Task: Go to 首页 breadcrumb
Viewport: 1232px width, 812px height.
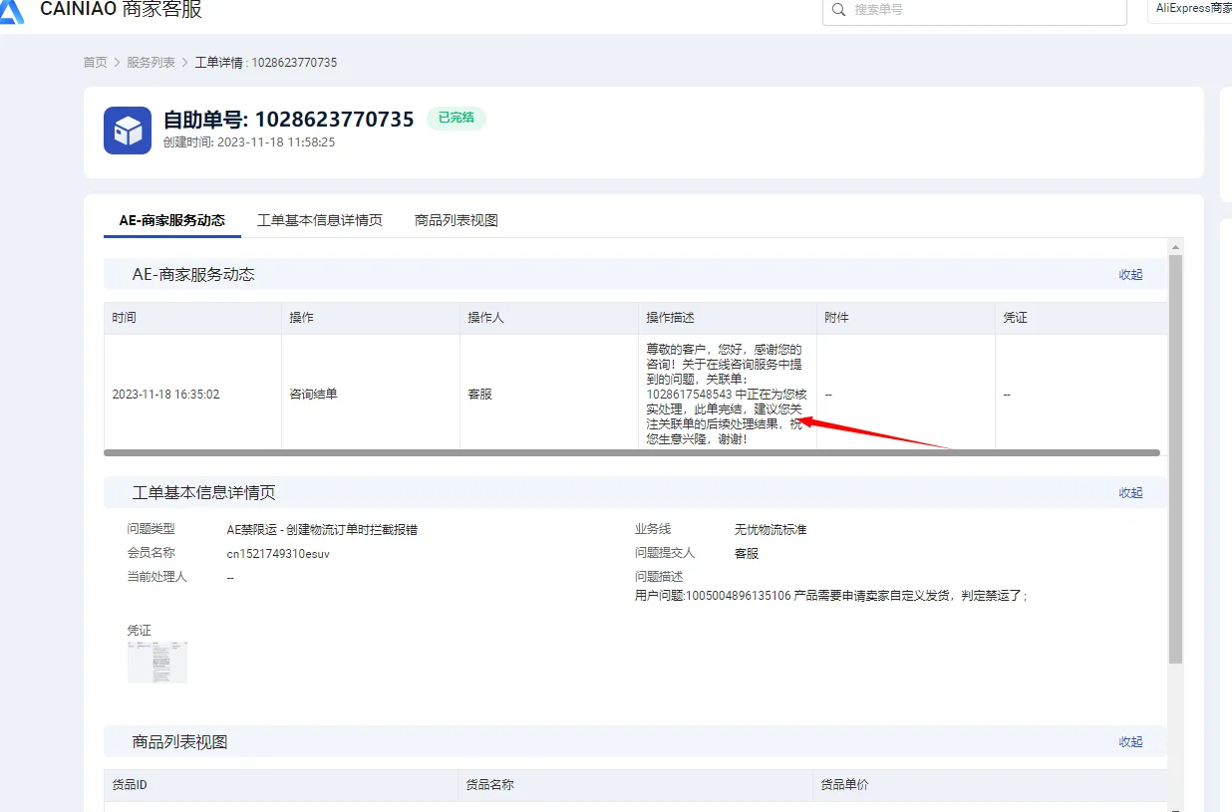Action: pyautogui.click(x=95, y=63)
